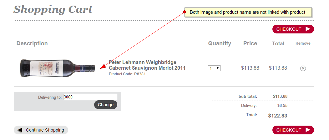Click the Change postcode button
The image size is (329, 140).
tap(105, 105)
